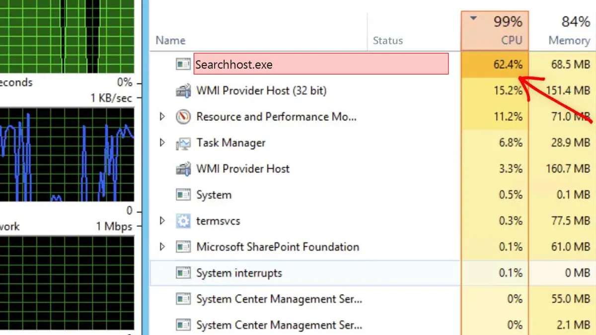The height and width of the screenshot is (335, 596).
Task: Click the 0.3% CPU value
Action: (x=511, y=221)
